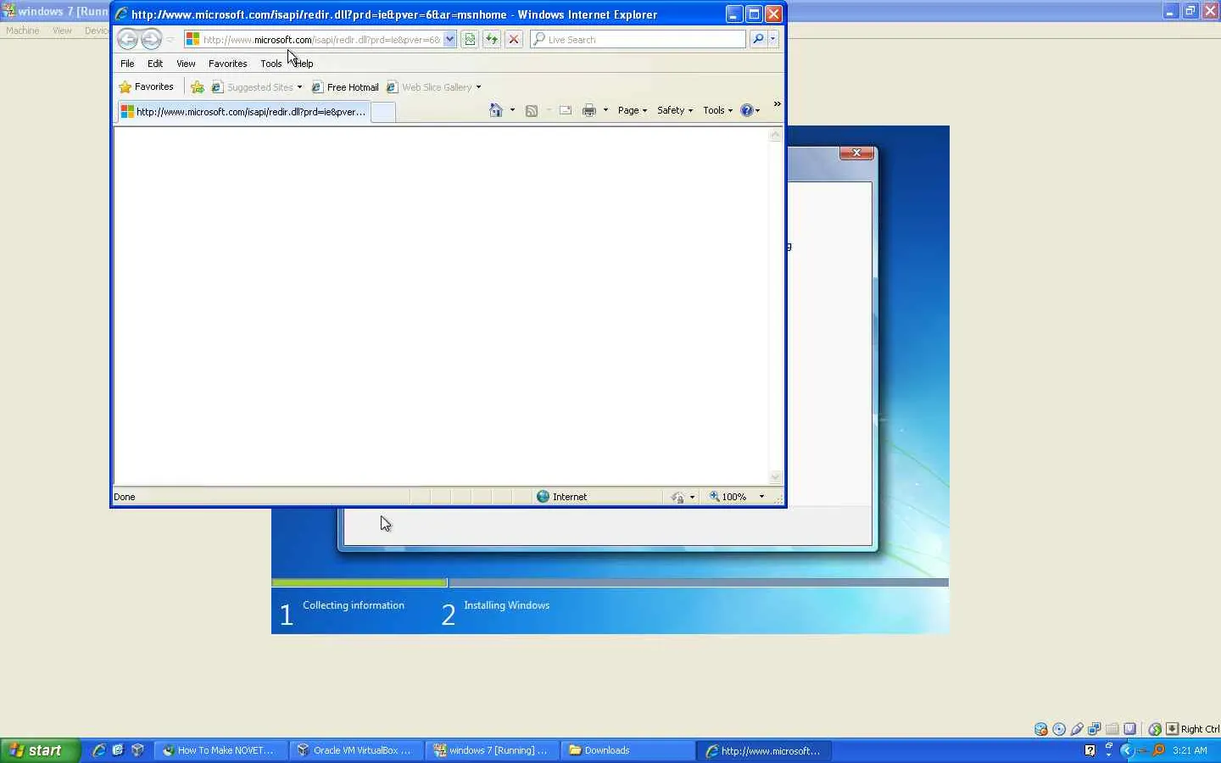
Task: Expand the command bar overflow chevron
Action: [x=777, y=104]
